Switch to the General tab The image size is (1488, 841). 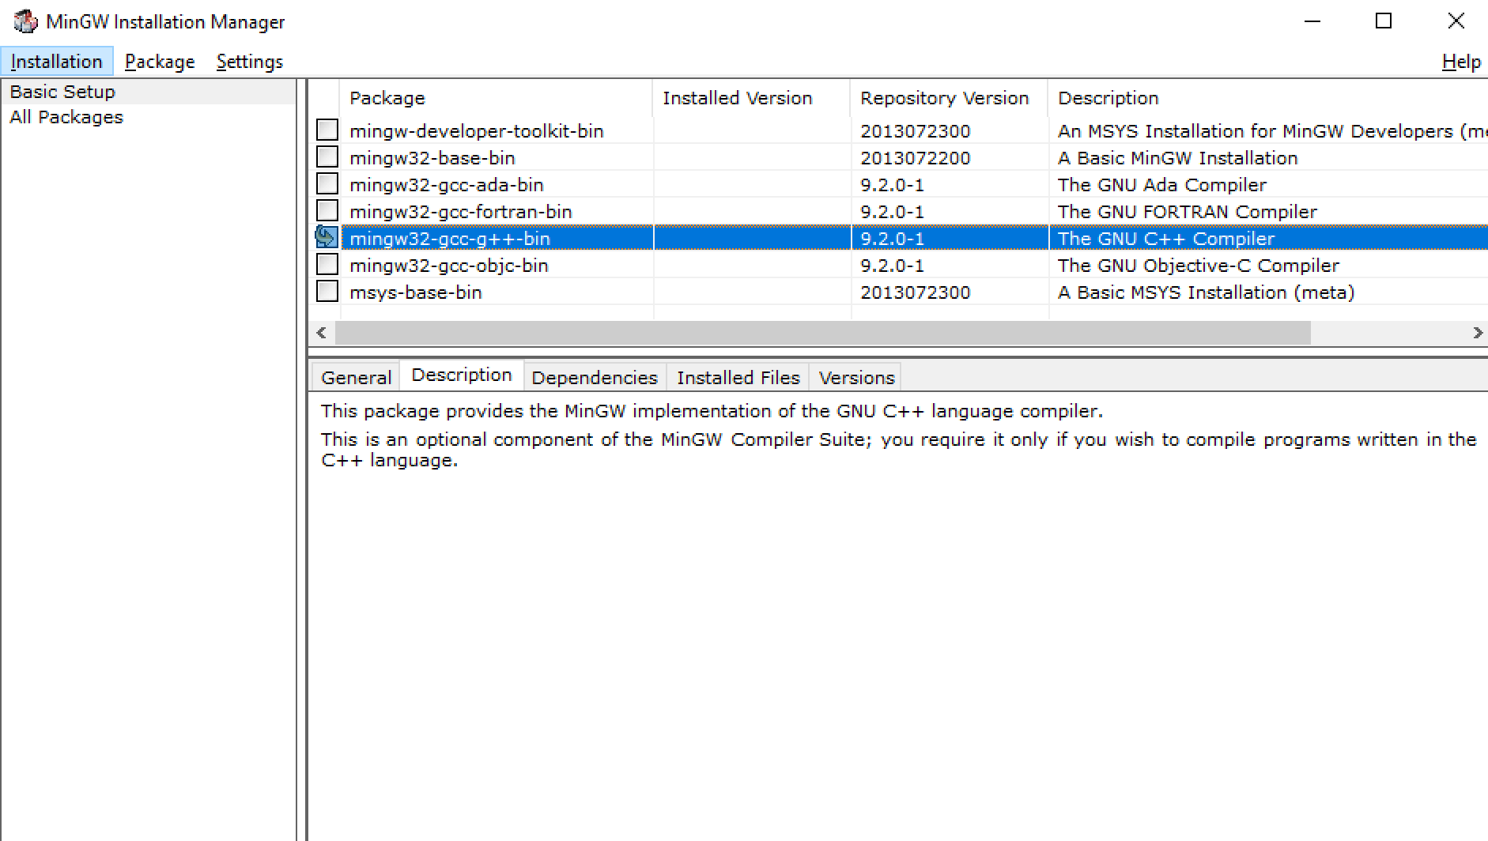click(x=356, y=378)
